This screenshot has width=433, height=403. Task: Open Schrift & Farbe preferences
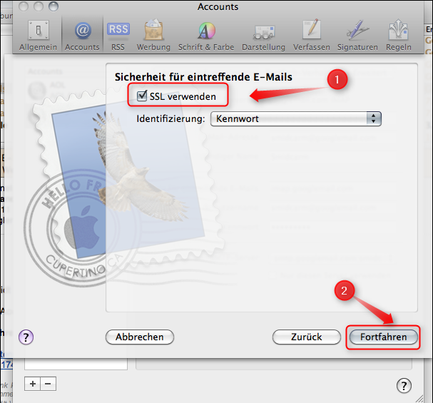[206, 36]
